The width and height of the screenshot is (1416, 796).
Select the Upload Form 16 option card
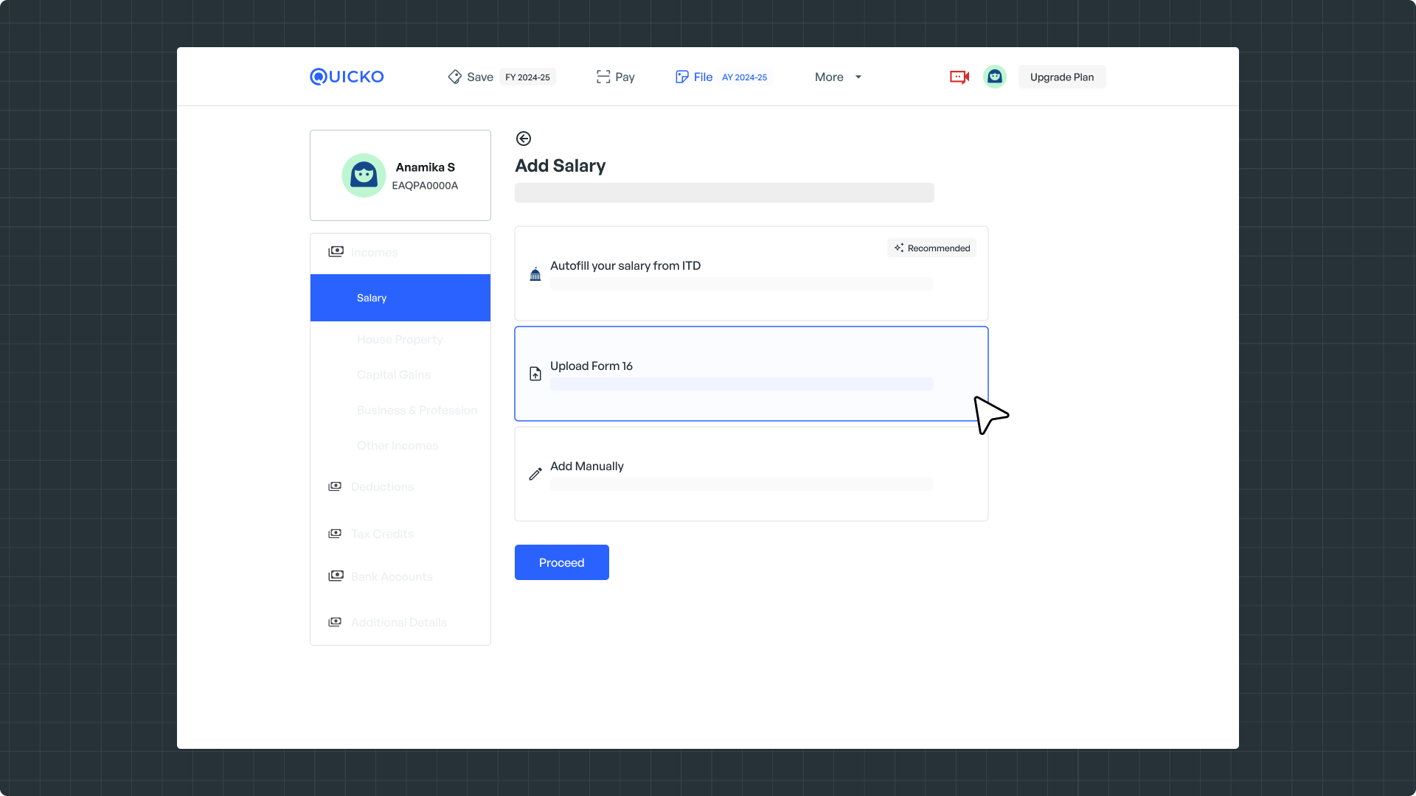tap(751, 374)
